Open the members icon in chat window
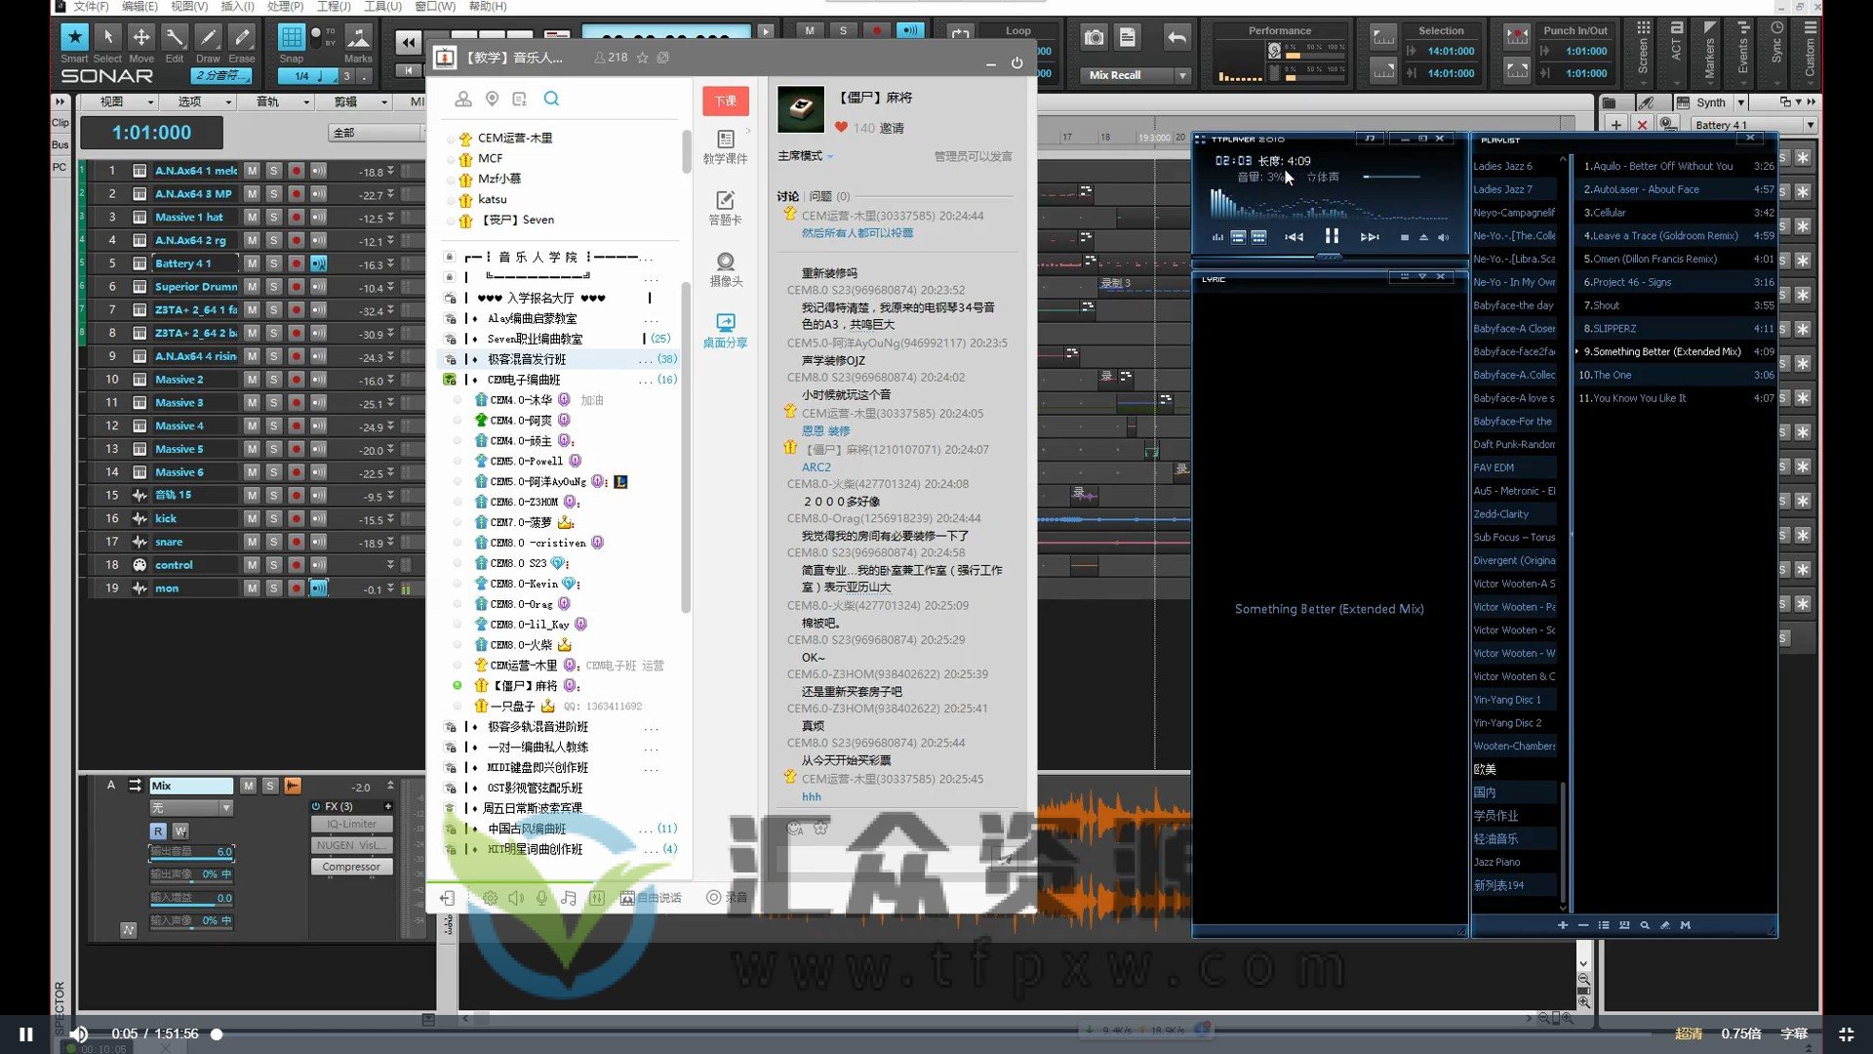 coord(463,99)
